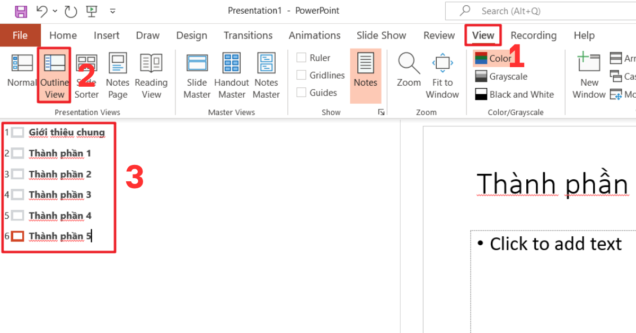
Task: Click outline text 'Thành phần 3'
Action: (x=60, y=195)
